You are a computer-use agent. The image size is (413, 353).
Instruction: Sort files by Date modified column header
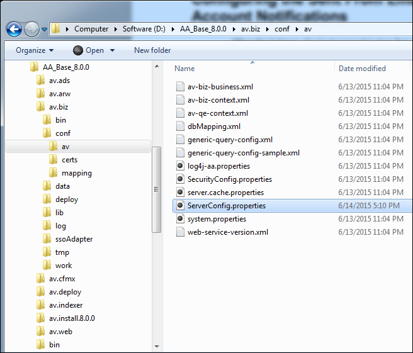pyautogui.click(x=362, y=69)
